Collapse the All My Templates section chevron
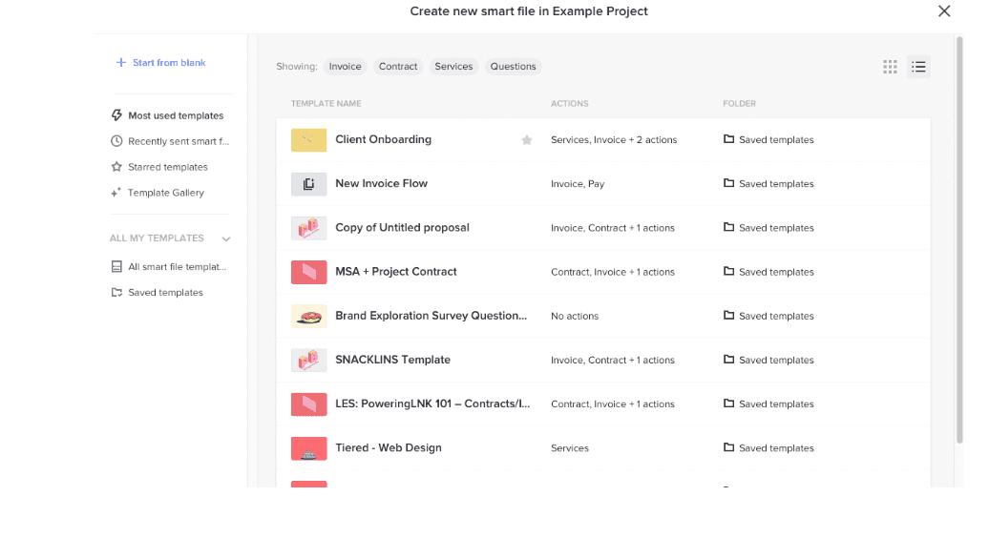This screenshot has height=538, width=989. [x=226, y=238]
